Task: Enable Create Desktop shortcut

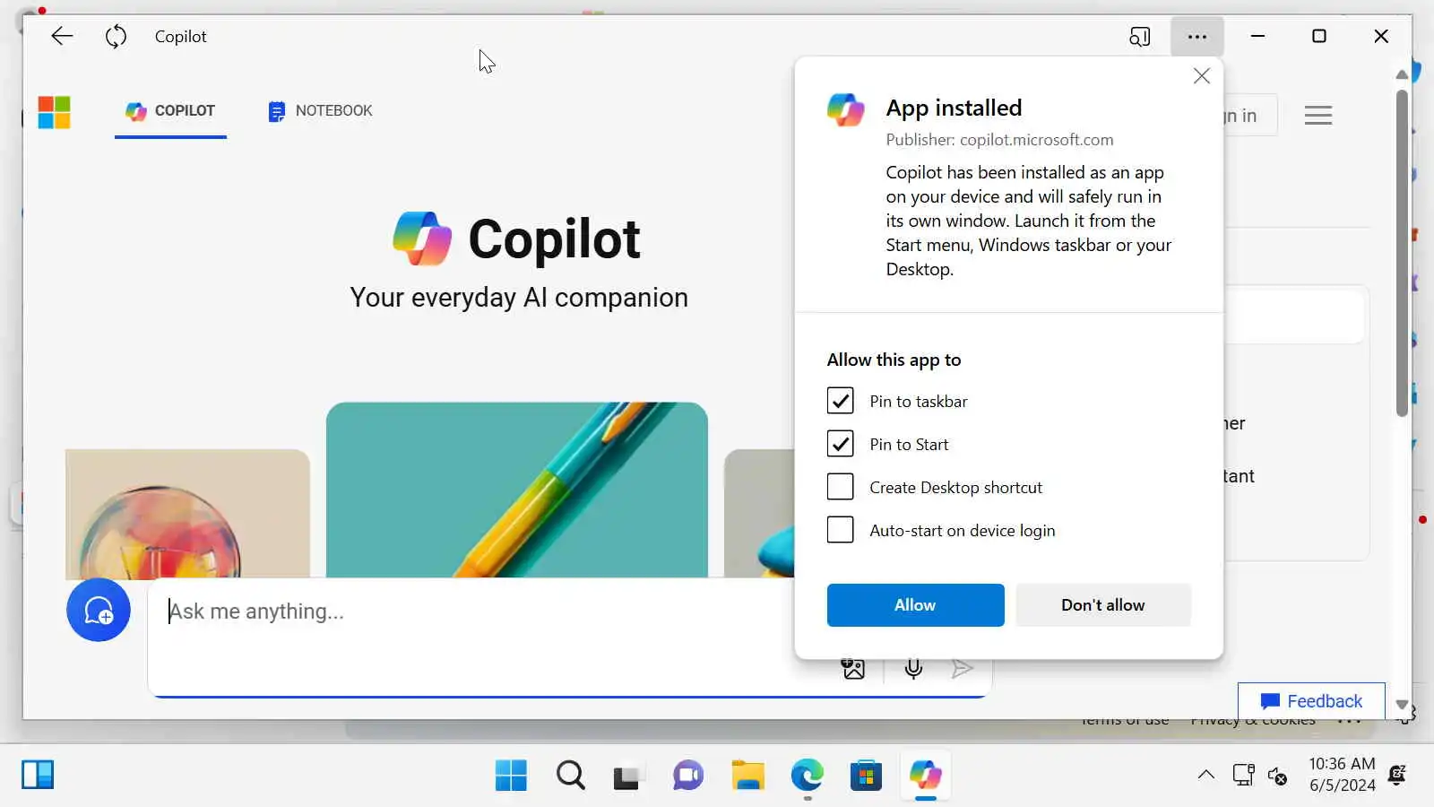Action: click(840, 487)
